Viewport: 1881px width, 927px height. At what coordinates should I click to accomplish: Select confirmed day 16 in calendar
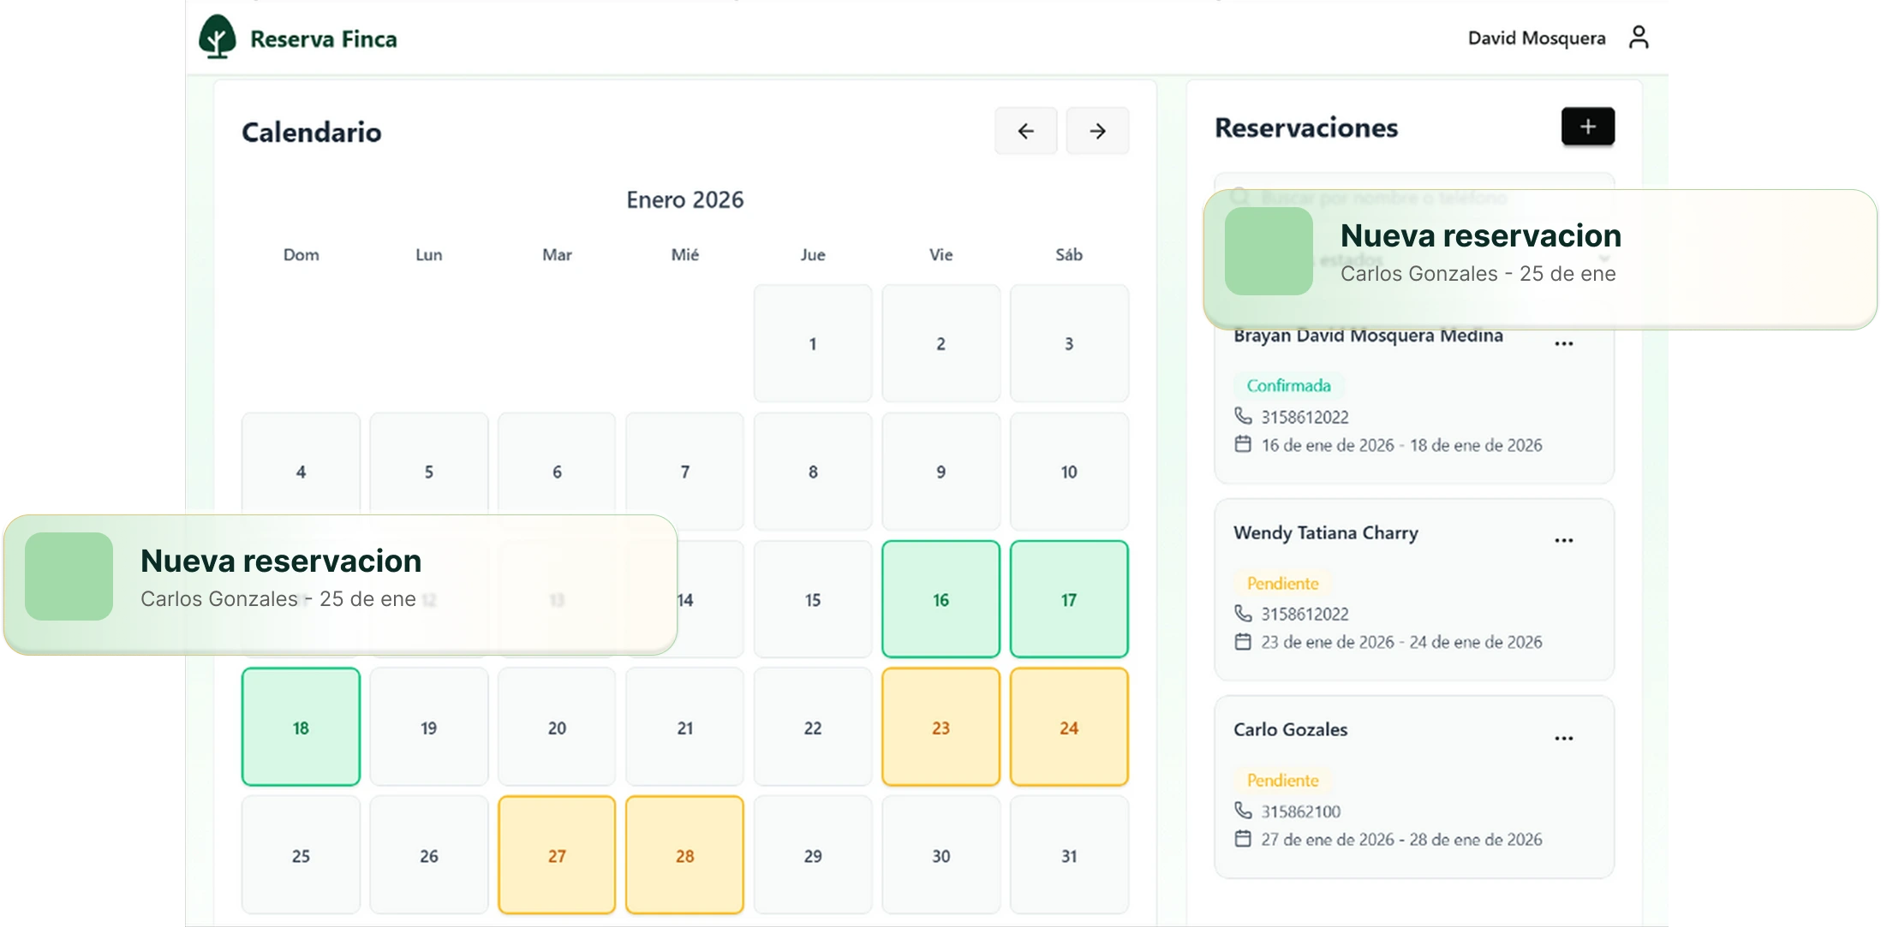coord(940,599)
